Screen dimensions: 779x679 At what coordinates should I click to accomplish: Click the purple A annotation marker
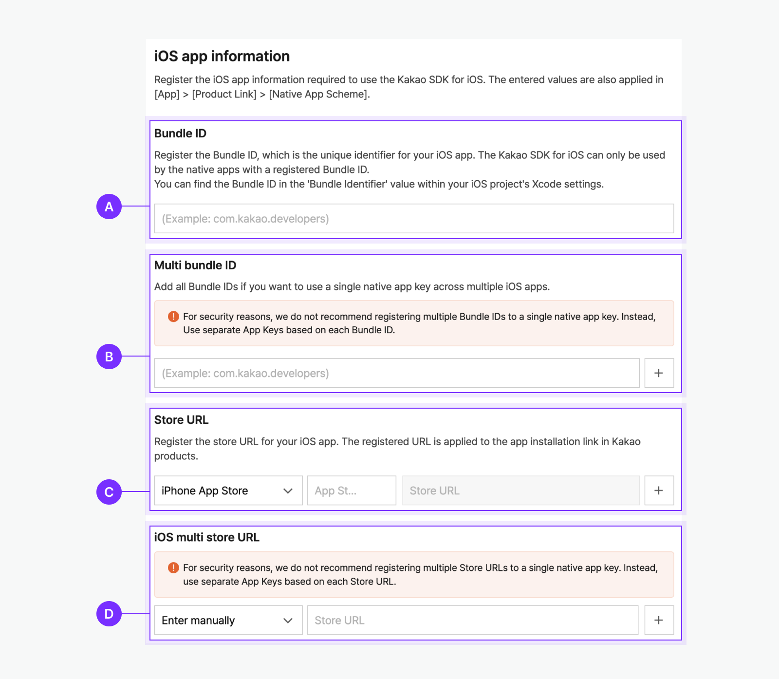coord(109,207)
